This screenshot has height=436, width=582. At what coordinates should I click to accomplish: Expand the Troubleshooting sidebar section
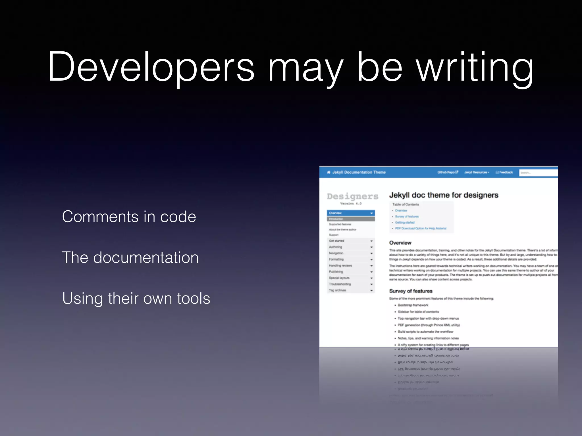351,284
